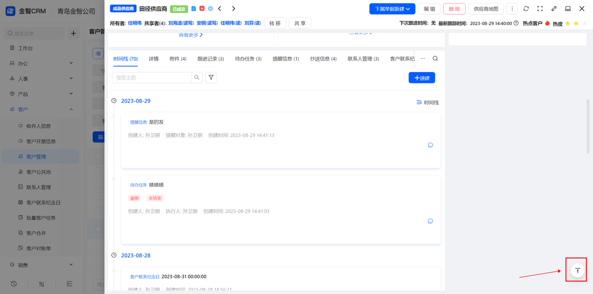Click the panel layout icon beside link icon

[568, 9]
